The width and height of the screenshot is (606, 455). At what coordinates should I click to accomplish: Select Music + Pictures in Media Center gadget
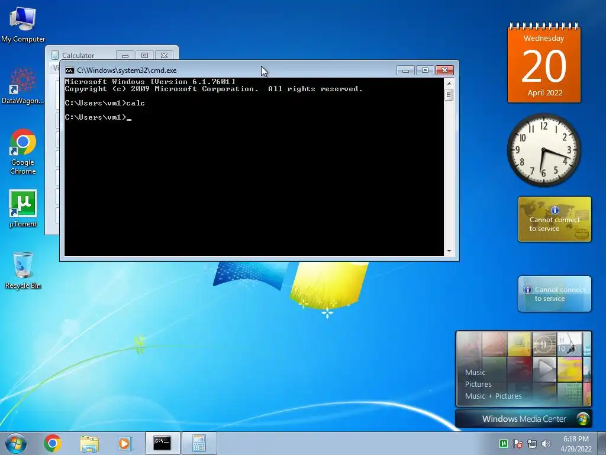pos(493,396)
